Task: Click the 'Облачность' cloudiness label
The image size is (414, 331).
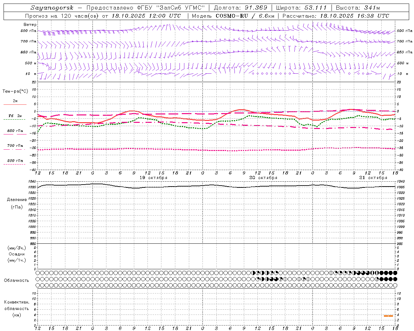Action: point(16,280)
